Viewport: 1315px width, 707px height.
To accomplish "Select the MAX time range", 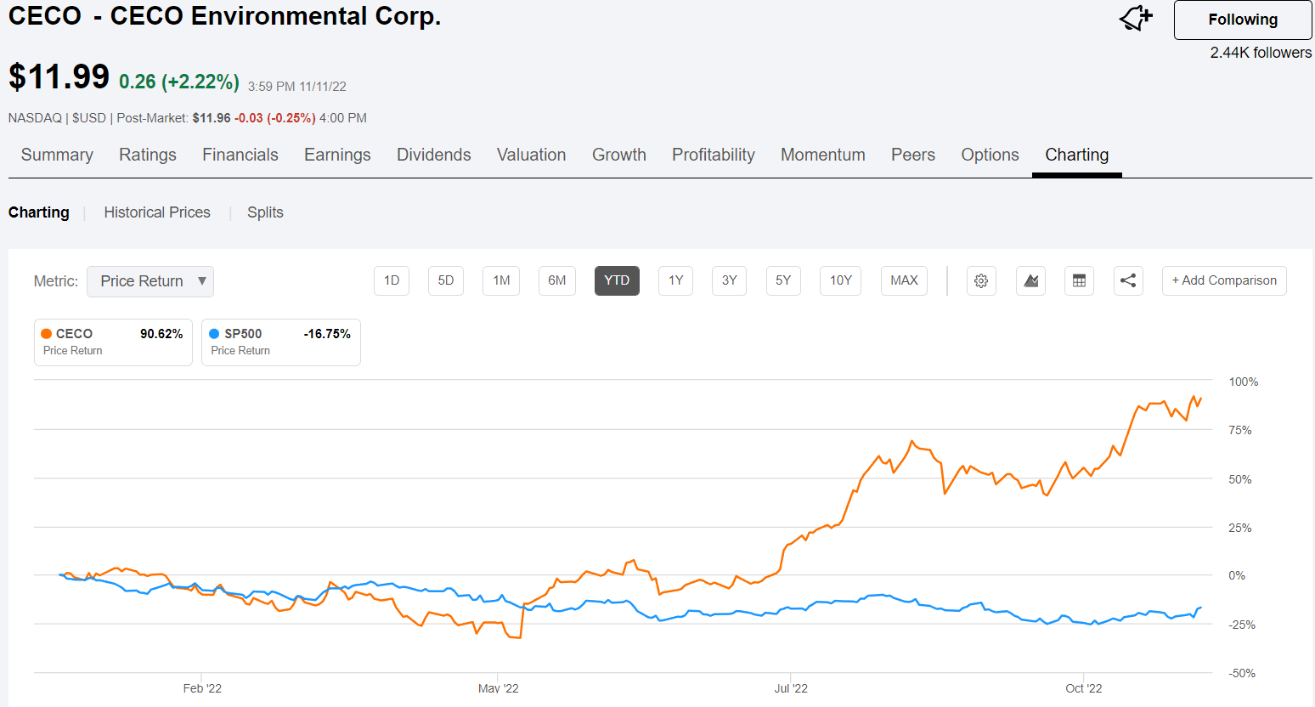I will [904, 281].
